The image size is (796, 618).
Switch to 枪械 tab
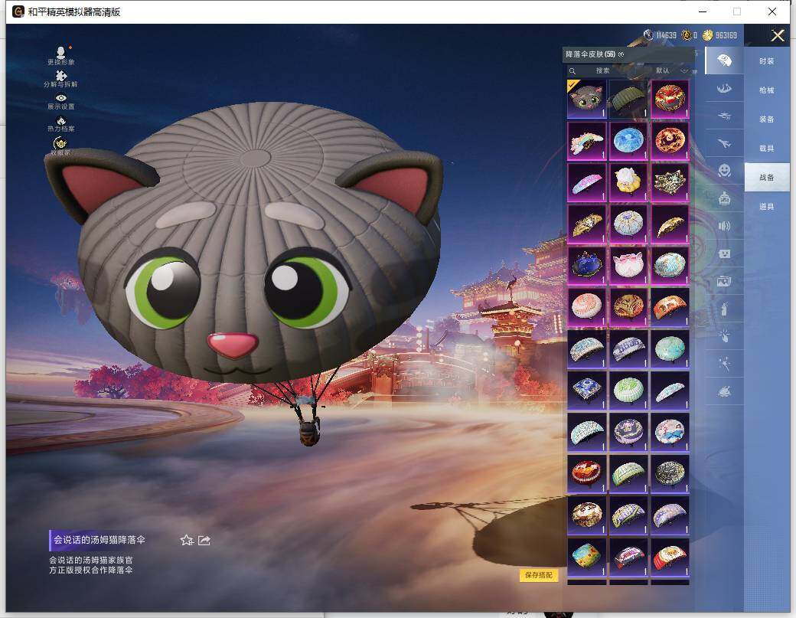point(767,90)
